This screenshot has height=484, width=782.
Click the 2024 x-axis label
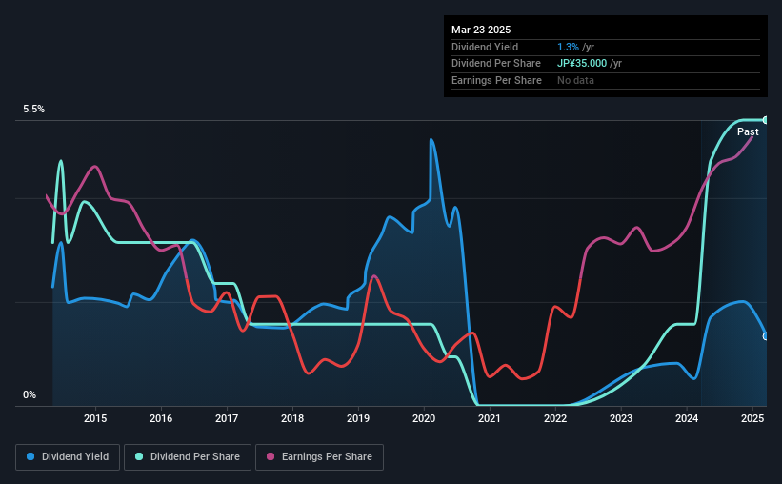tap(687, 418)
